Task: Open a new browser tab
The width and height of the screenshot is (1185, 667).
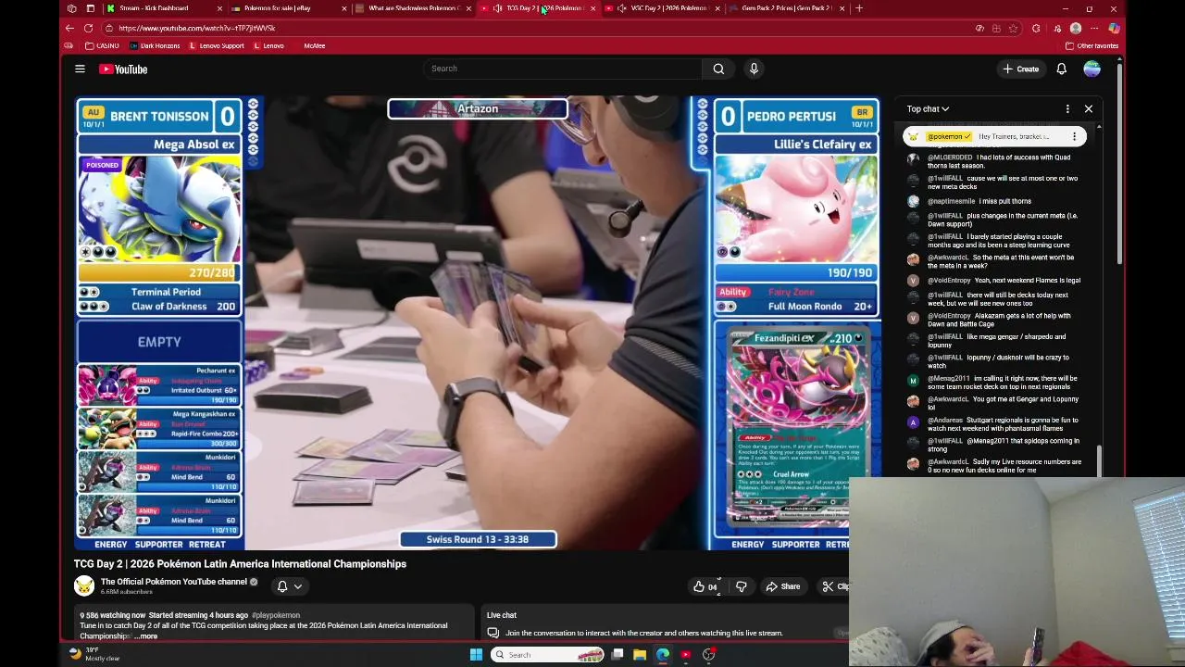Action: [x=859, y=8]
